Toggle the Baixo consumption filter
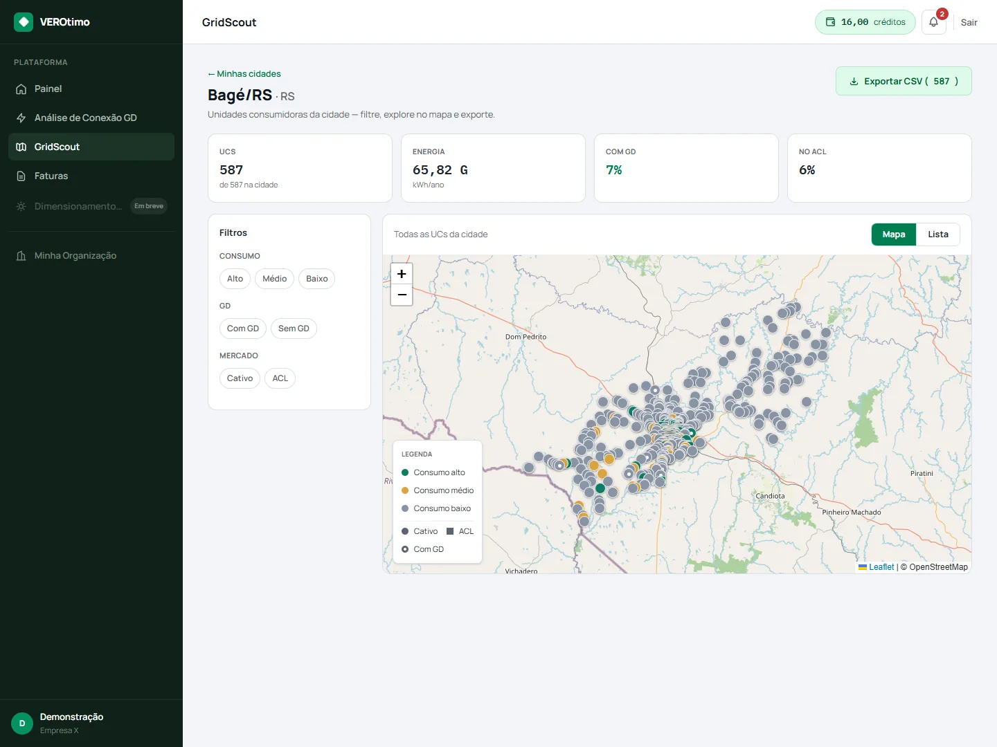 (x=317, y=279)
